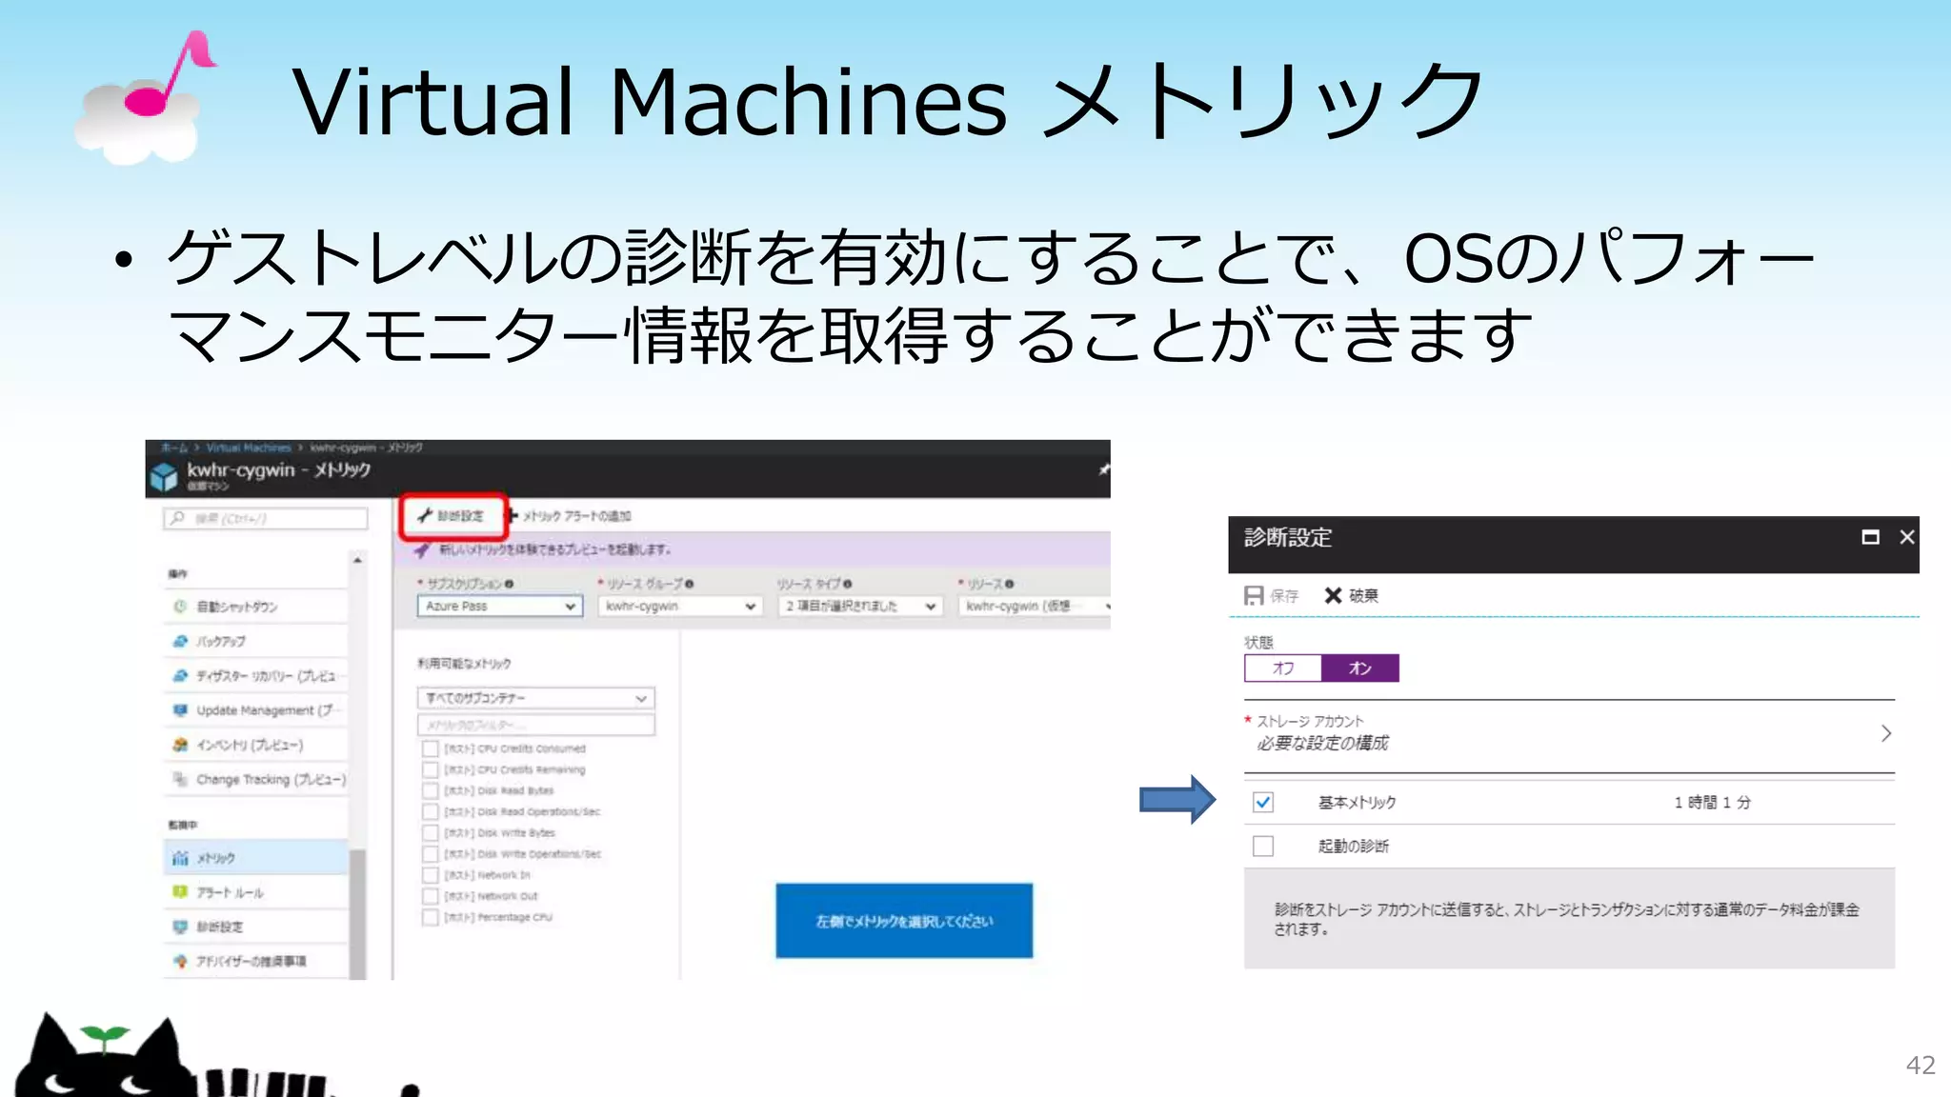Image resolution: width=1951 pixels, height=1097 pixels.
Task: Click the 1 時間 1 分 retention value
Action: (1712, 803)
